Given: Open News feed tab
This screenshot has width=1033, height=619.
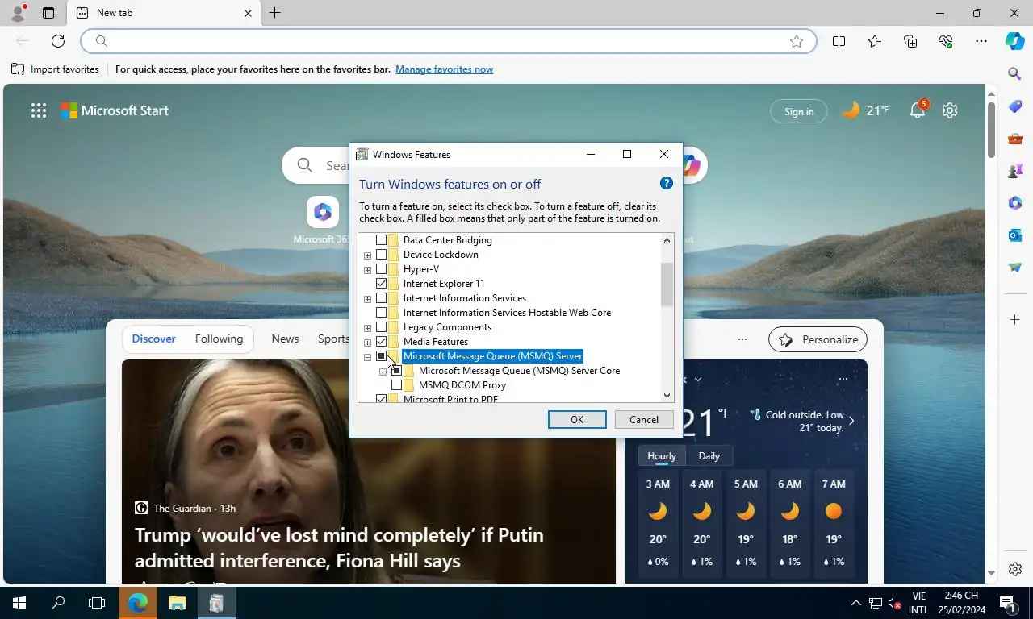Looking at the screenshot, I should pos(285,339).
